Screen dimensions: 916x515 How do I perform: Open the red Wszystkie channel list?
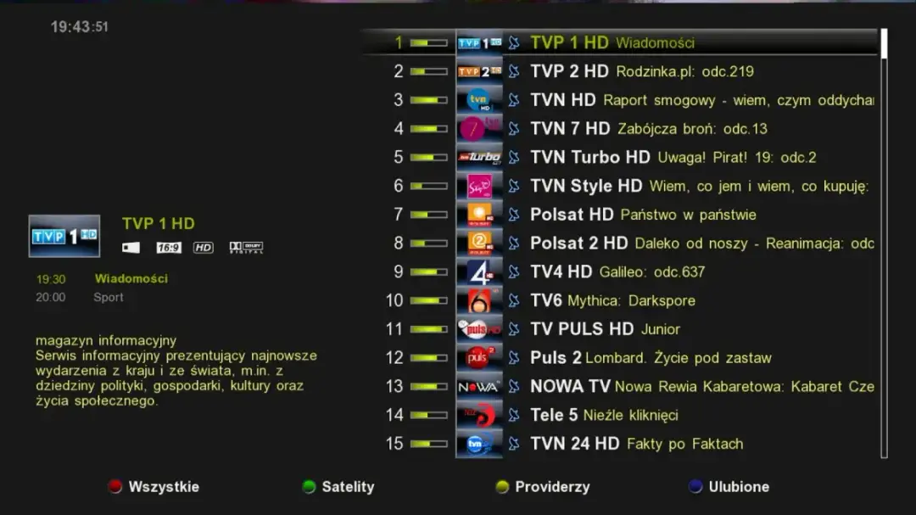154,487
